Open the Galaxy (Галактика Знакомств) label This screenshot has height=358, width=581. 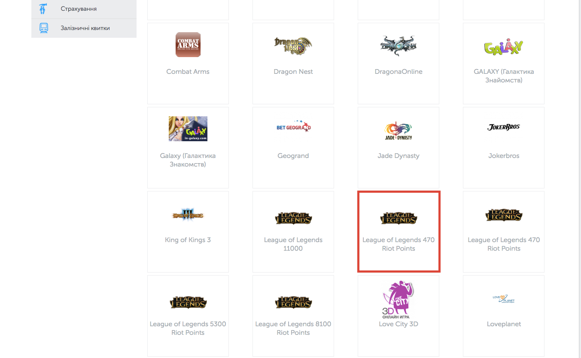[x=188, y=160]
